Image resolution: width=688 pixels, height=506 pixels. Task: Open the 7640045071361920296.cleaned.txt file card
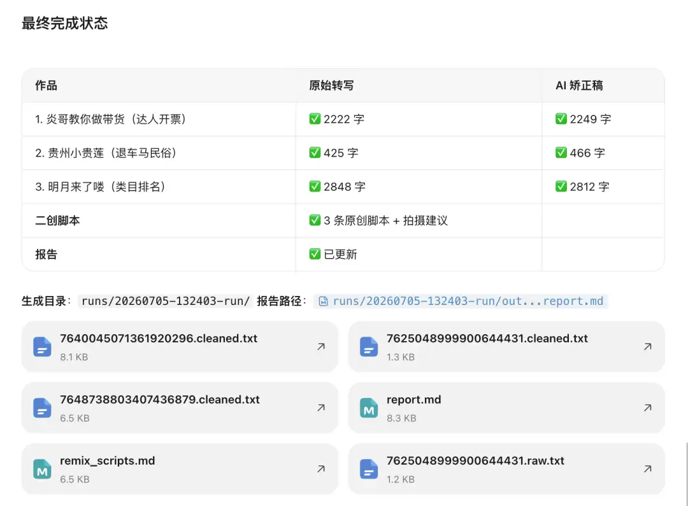pyautogui.click(x=180, y=347)
